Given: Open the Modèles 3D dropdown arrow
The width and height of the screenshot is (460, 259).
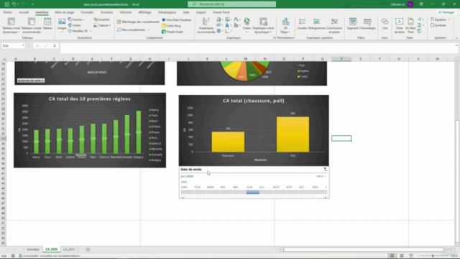Looking at the screenshot, I should coord(91,31).
